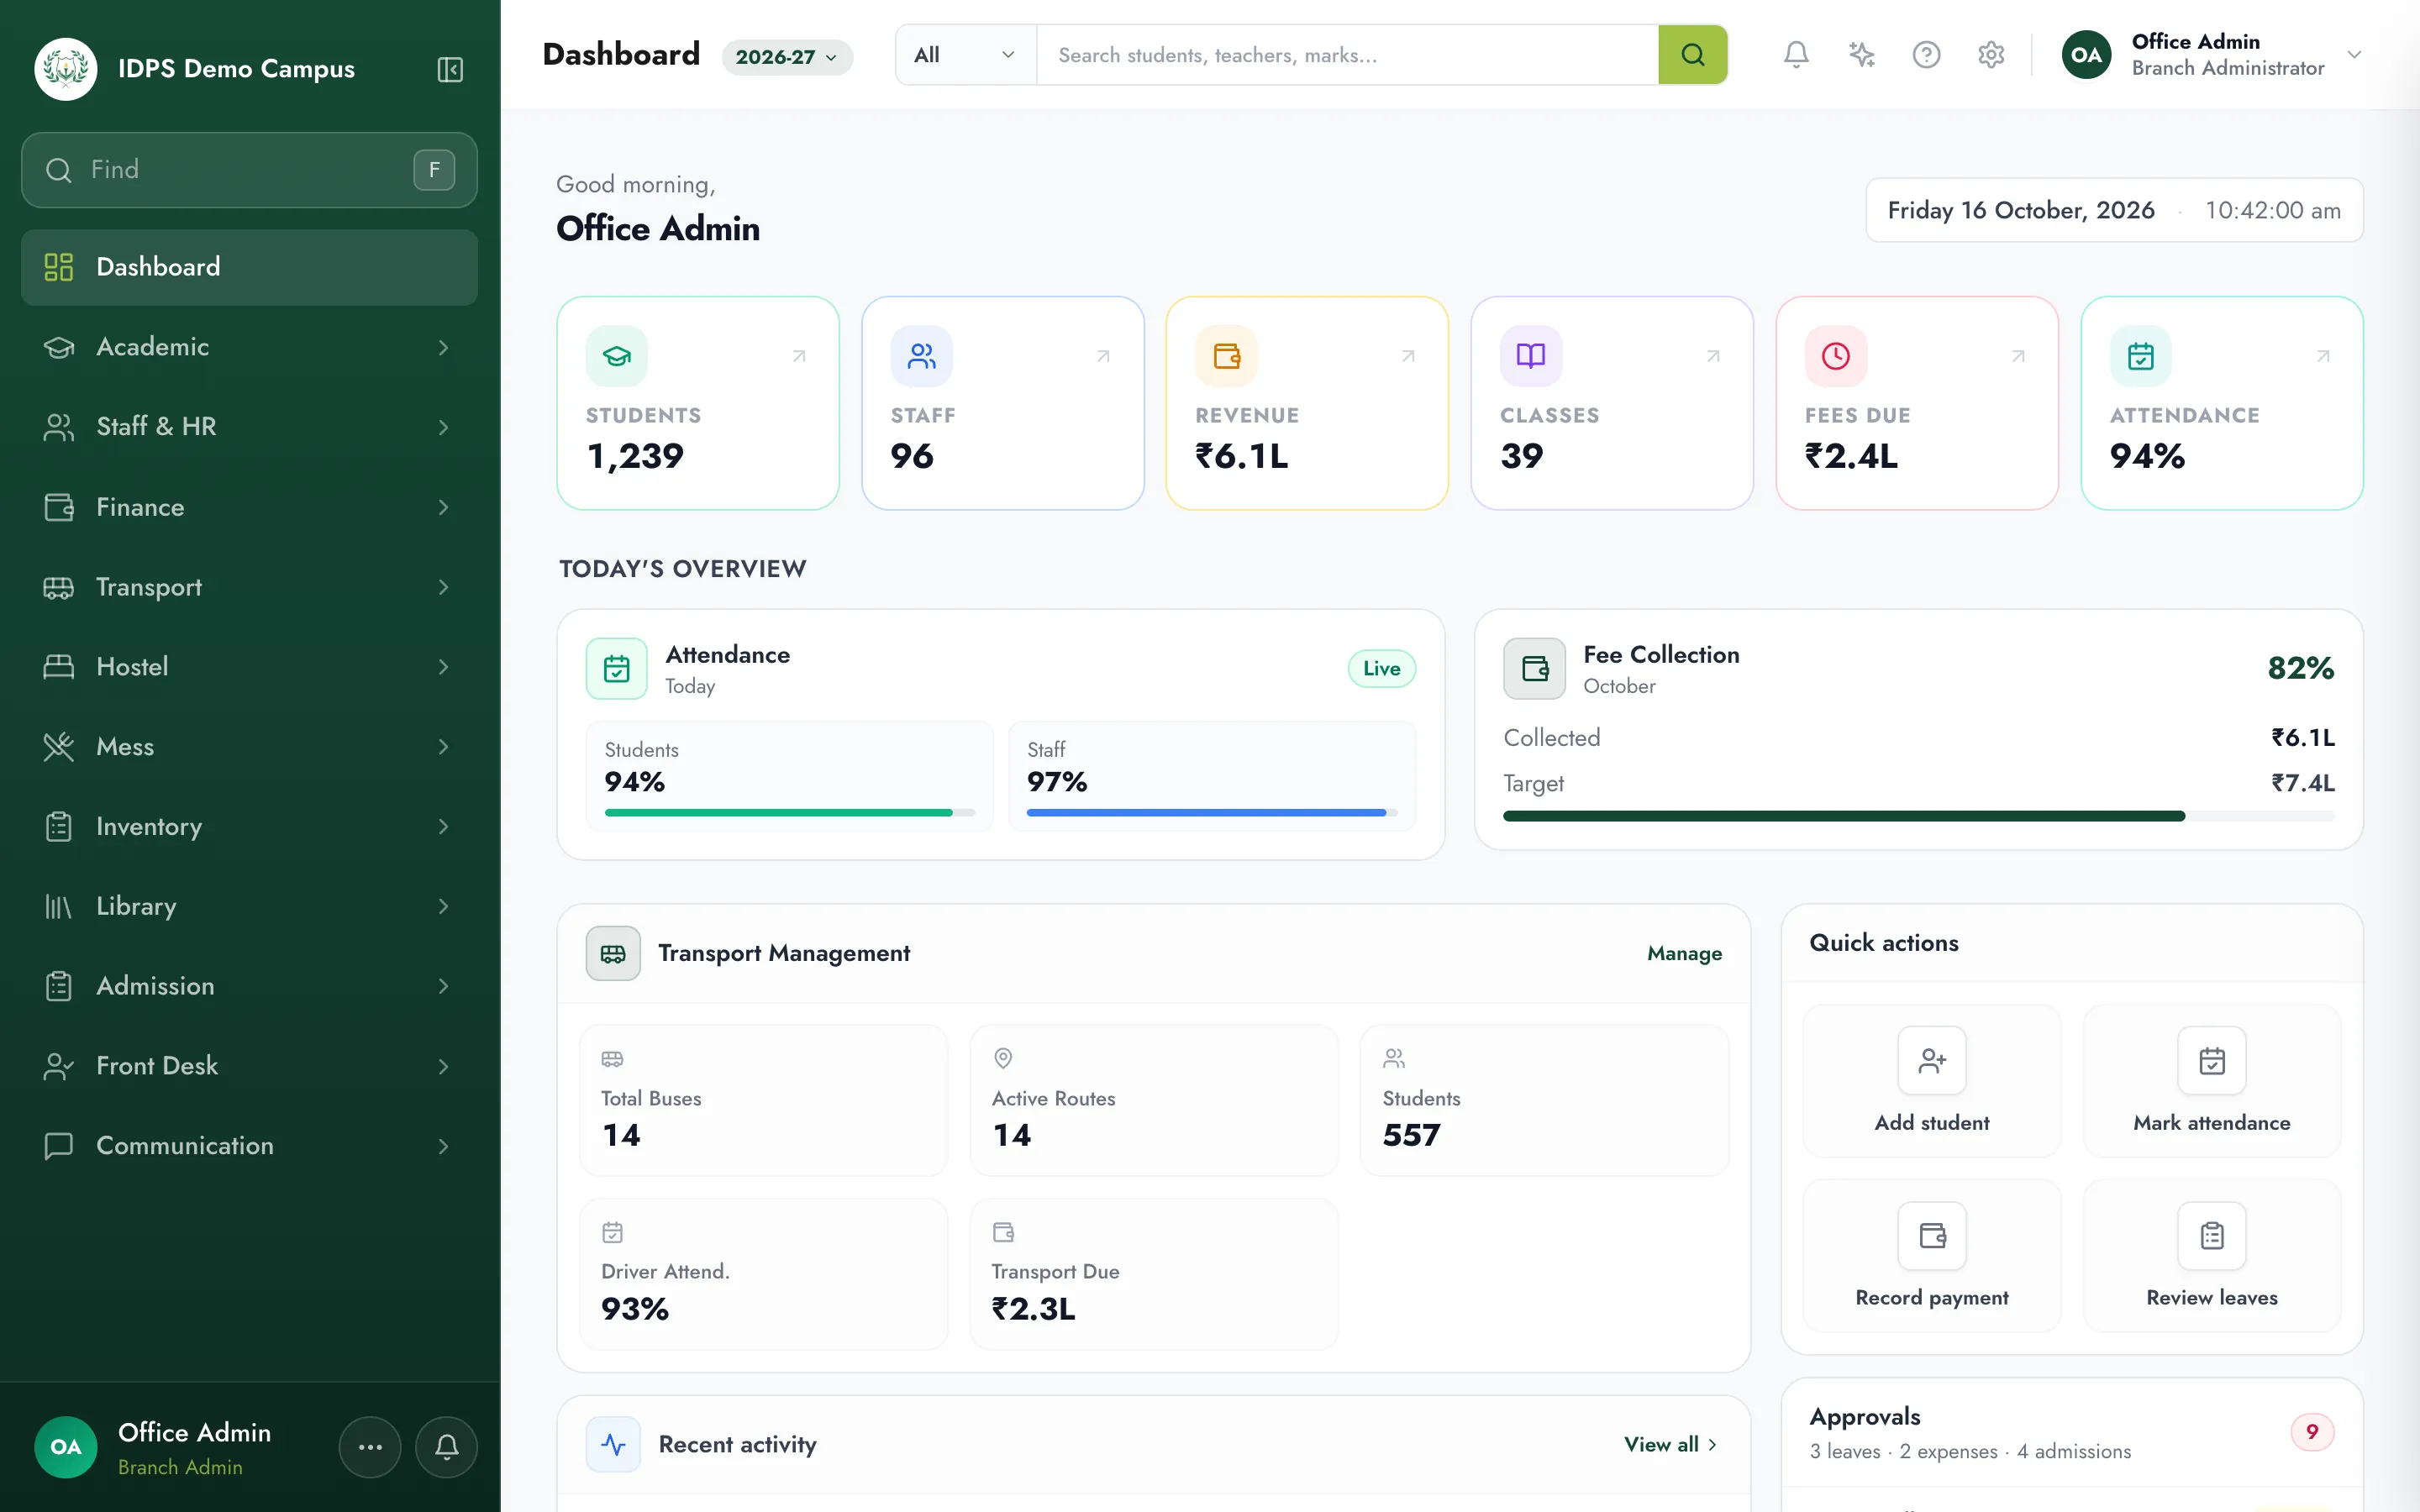The height and width of the screenshot is (1512, 2420).
Task: Focus the sidebar Find field
Action: pyautogui.click(x=249, y=170)
